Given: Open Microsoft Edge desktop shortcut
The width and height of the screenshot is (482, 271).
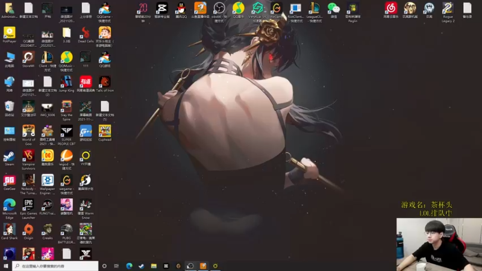Looking at the screenshot, I should click(x=10, y=209).
